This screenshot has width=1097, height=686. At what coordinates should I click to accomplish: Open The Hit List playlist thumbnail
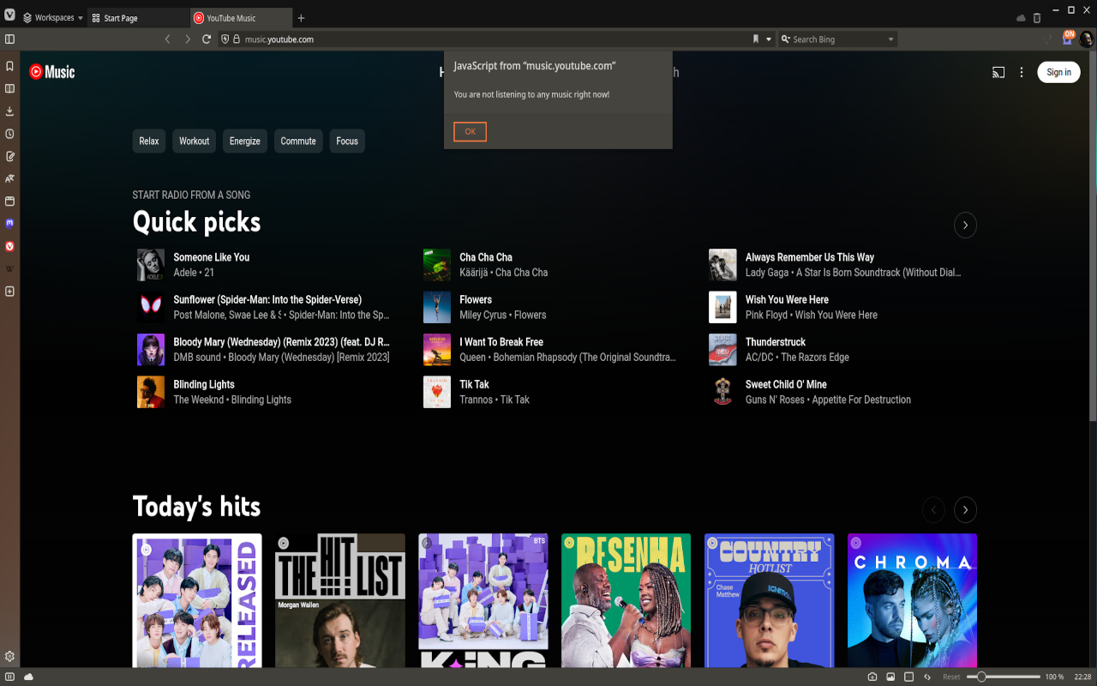[340, 600]
